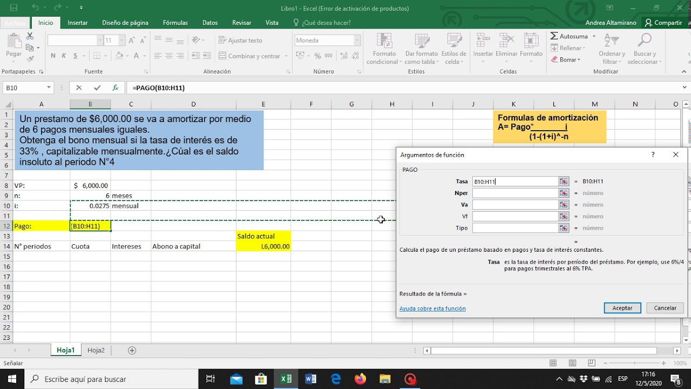Viewport: 691px width, 389px height.
Task: Switch to the Insertar ribbon tab
Action: pos(78,23)
